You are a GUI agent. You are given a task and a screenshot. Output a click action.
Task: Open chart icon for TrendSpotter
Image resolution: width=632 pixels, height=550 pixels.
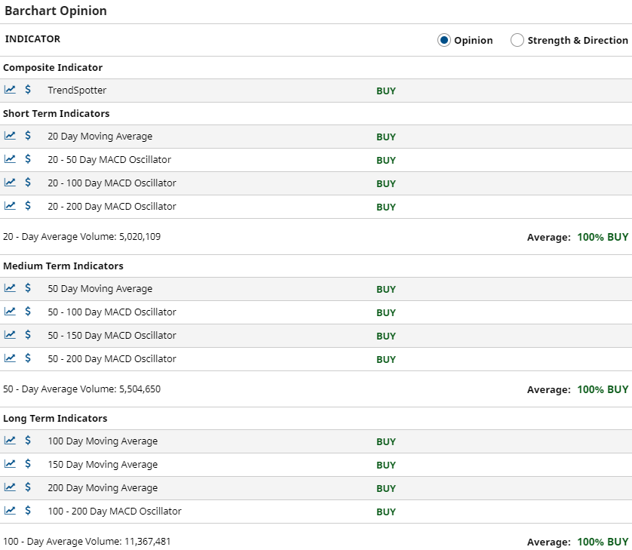(10, 90)
